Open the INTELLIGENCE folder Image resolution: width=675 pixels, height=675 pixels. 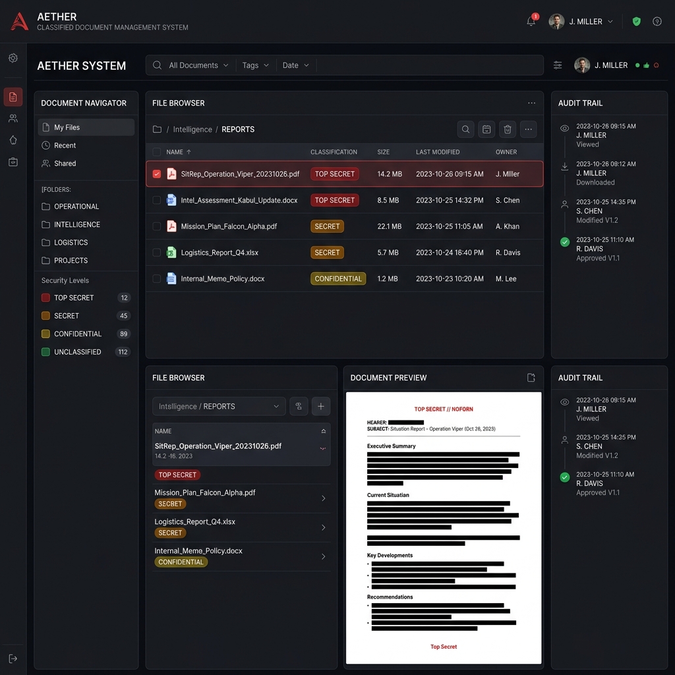pyautogui.click(x=76, y=224)
